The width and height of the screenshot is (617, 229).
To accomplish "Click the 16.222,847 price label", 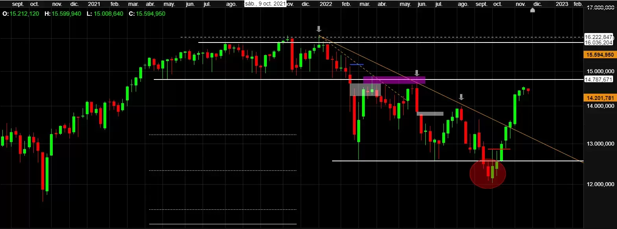I will [x=599, y=37].
